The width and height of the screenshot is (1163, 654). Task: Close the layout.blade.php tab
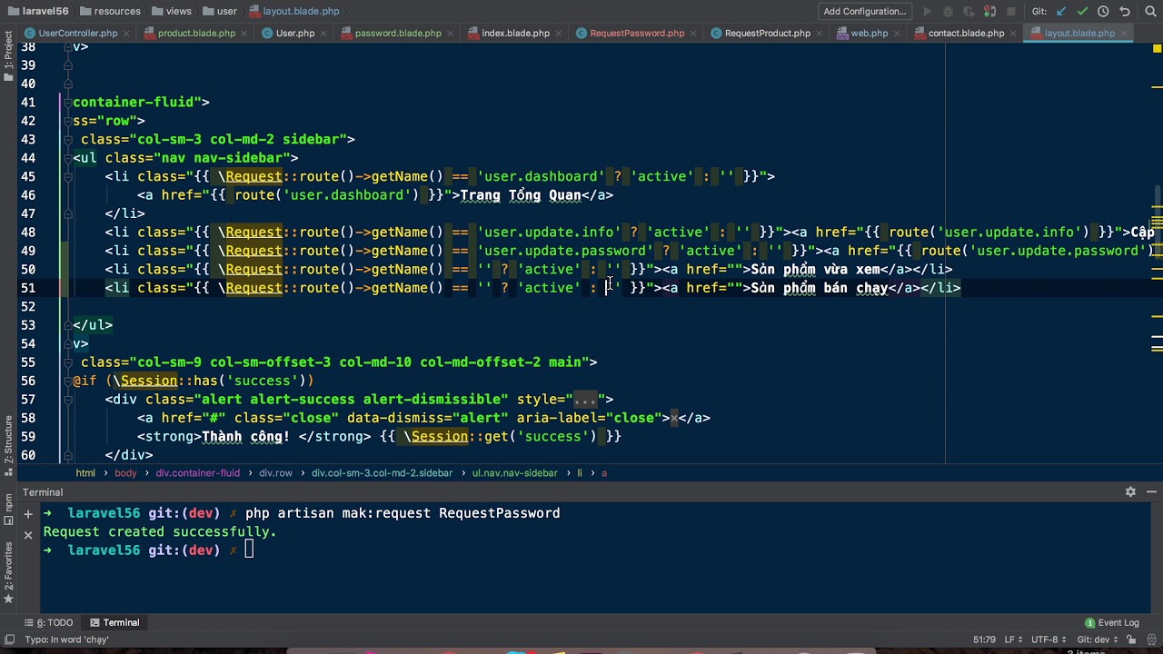coord(1124,34)
